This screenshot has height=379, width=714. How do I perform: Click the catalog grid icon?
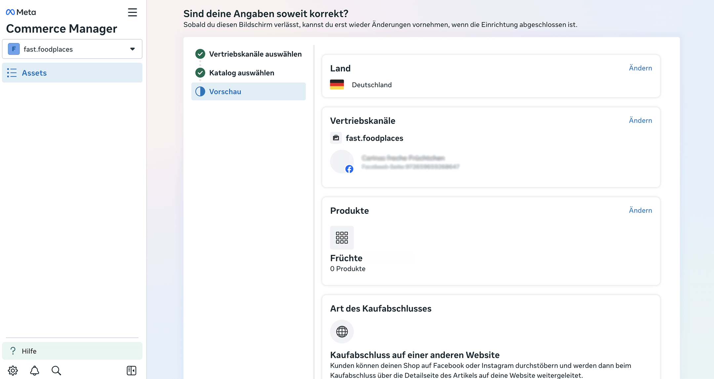(342, 238)
